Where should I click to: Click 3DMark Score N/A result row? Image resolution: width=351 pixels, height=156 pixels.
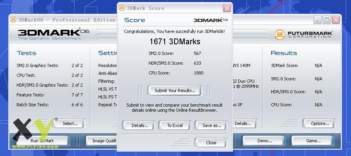click(296, 65)
